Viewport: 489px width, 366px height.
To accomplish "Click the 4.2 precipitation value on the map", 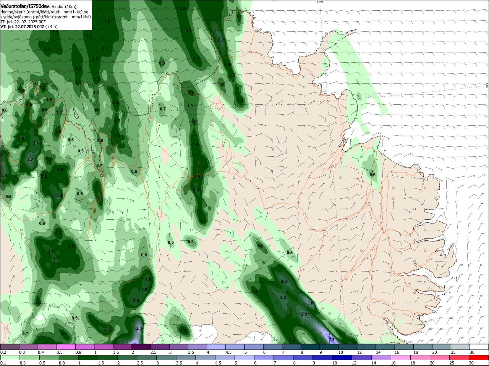I will click(139, 329).
